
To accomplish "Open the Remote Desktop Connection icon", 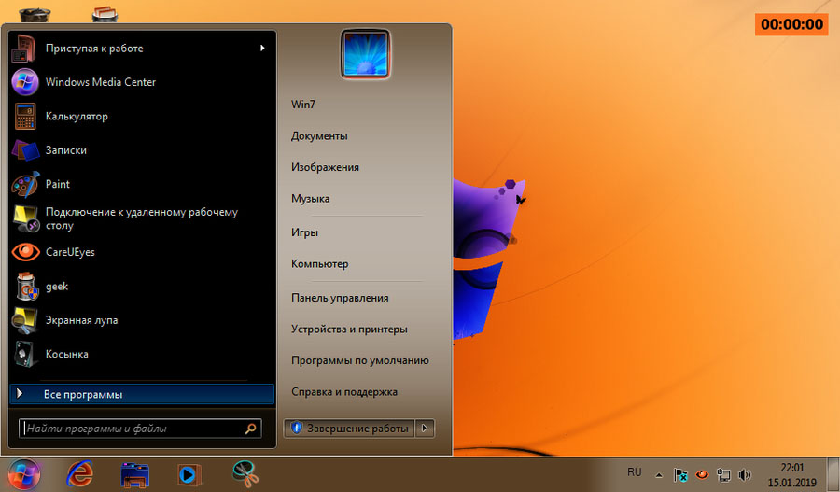I will (25, 218).
